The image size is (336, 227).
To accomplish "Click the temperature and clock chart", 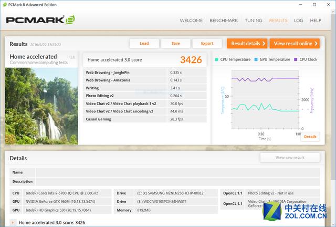I will 265,99.
